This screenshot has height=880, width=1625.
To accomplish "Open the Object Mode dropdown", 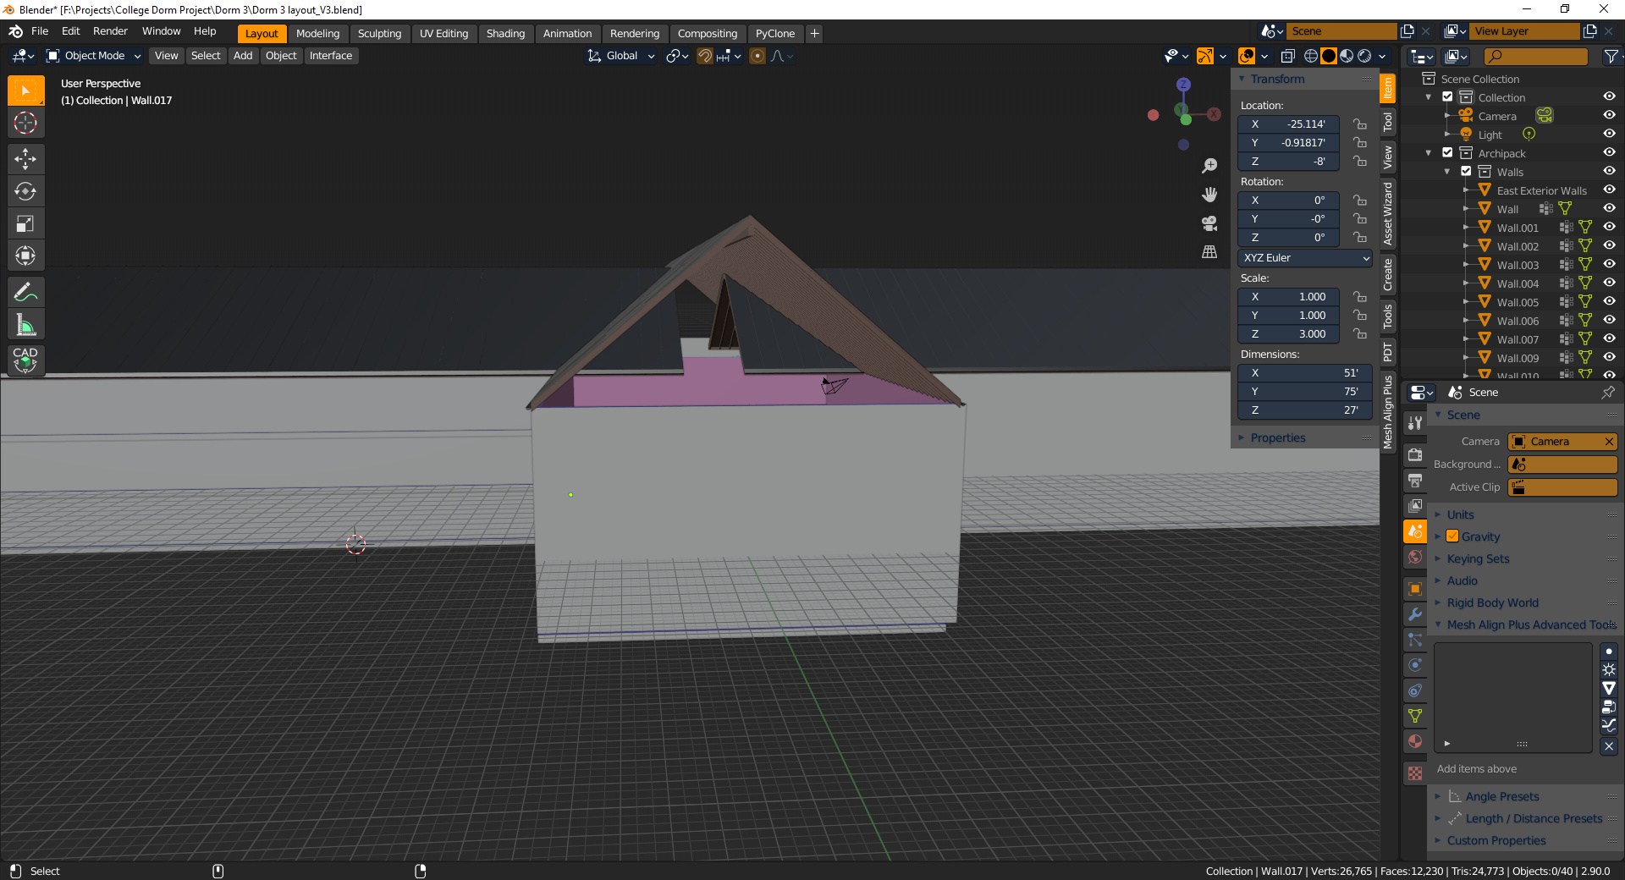I will 93,56.
